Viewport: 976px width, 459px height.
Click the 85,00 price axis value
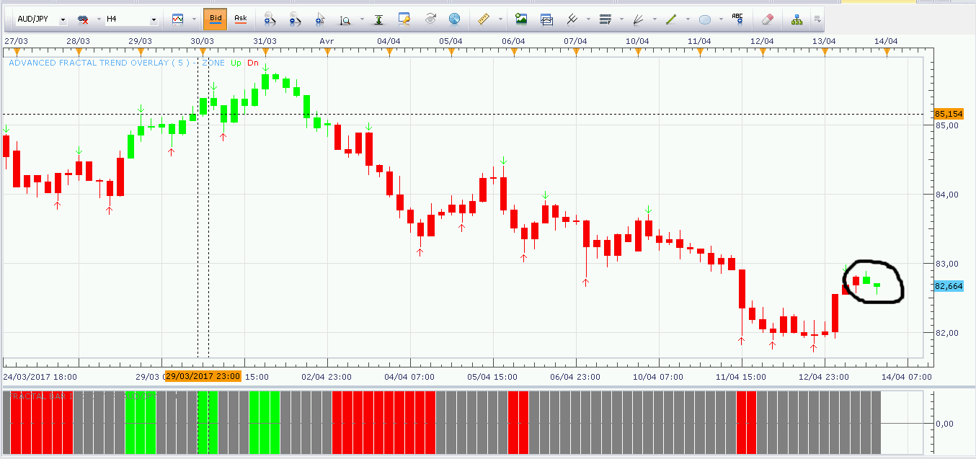(947, 125)
